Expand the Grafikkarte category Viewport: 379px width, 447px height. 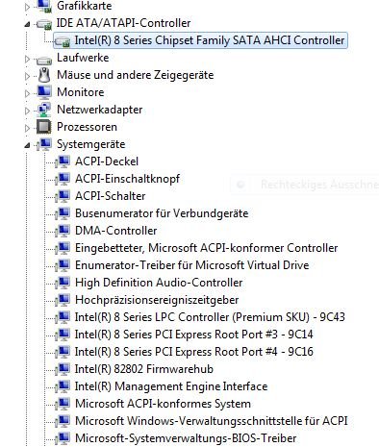tap(27, 7)
